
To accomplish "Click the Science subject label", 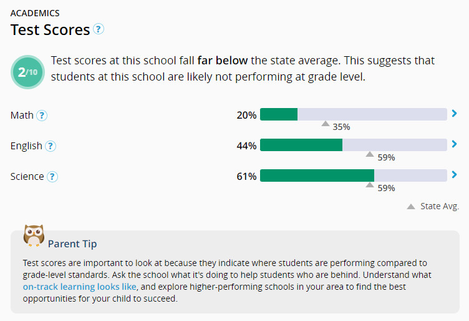I will tap(27, 177).
